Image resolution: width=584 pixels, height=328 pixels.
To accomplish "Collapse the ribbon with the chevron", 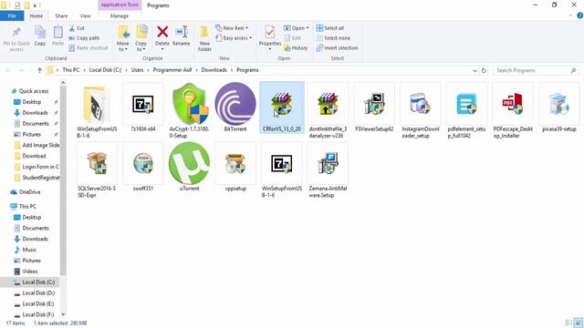I will [570, 15].
